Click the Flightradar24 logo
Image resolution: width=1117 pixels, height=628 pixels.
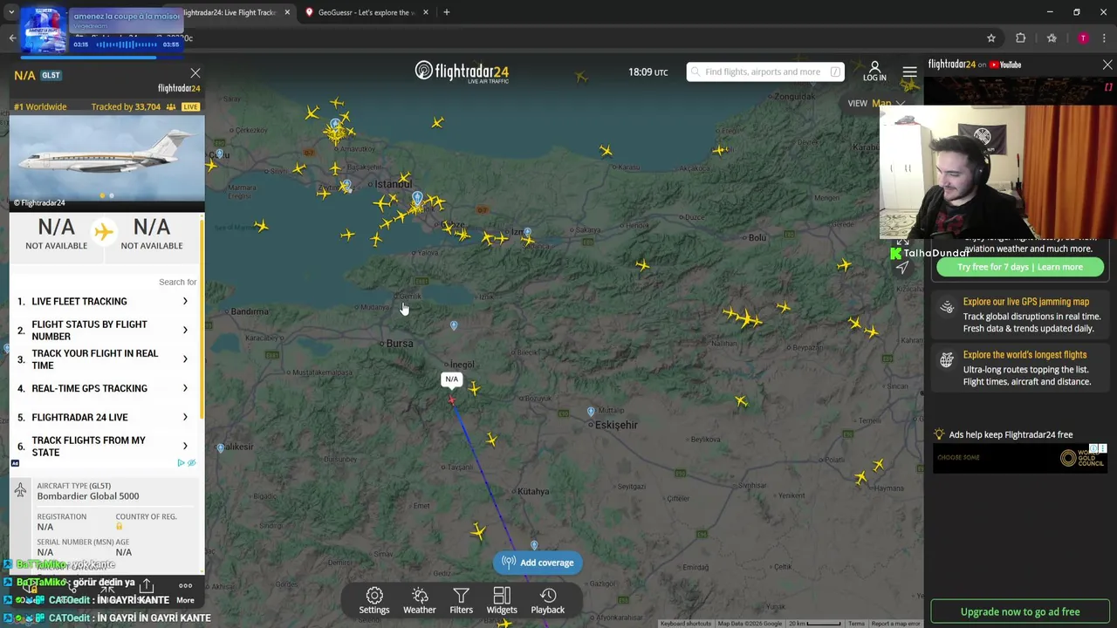462,72
